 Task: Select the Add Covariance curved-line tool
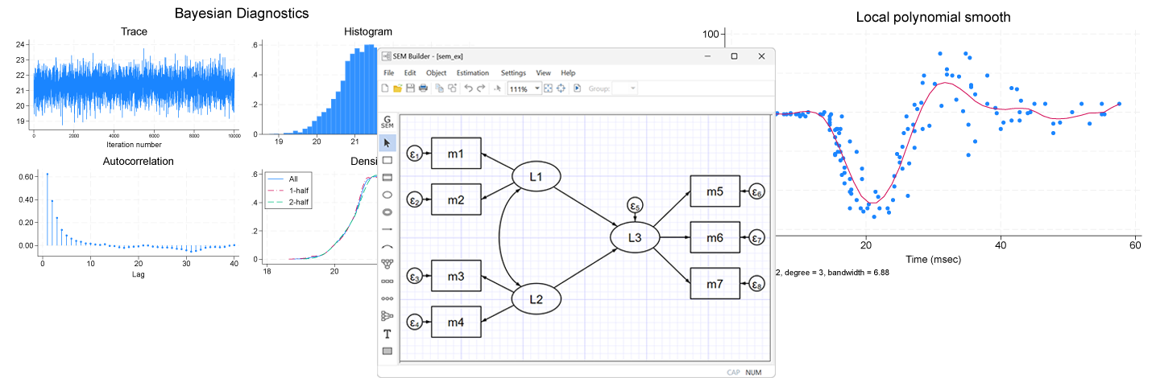pos(387,246)
